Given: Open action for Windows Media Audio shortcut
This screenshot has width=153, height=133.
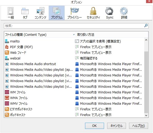Looking at the screenshot, I should click(109, 64).
